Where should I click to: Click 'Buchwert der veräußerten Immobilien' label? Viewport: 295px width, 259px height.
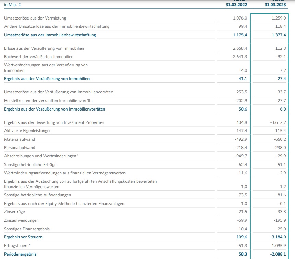[39, 57]
